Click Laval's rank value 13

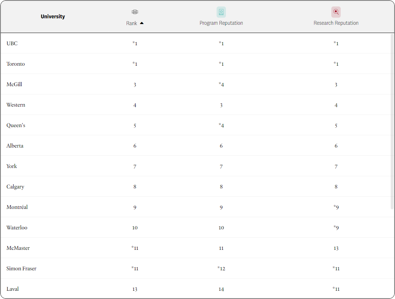tap(135, 289)
